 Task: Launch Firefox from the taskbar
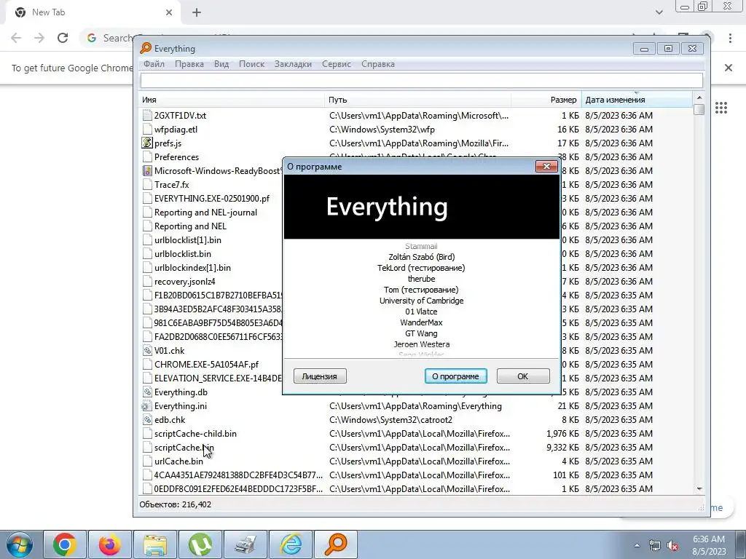click(x=109, y=544)
